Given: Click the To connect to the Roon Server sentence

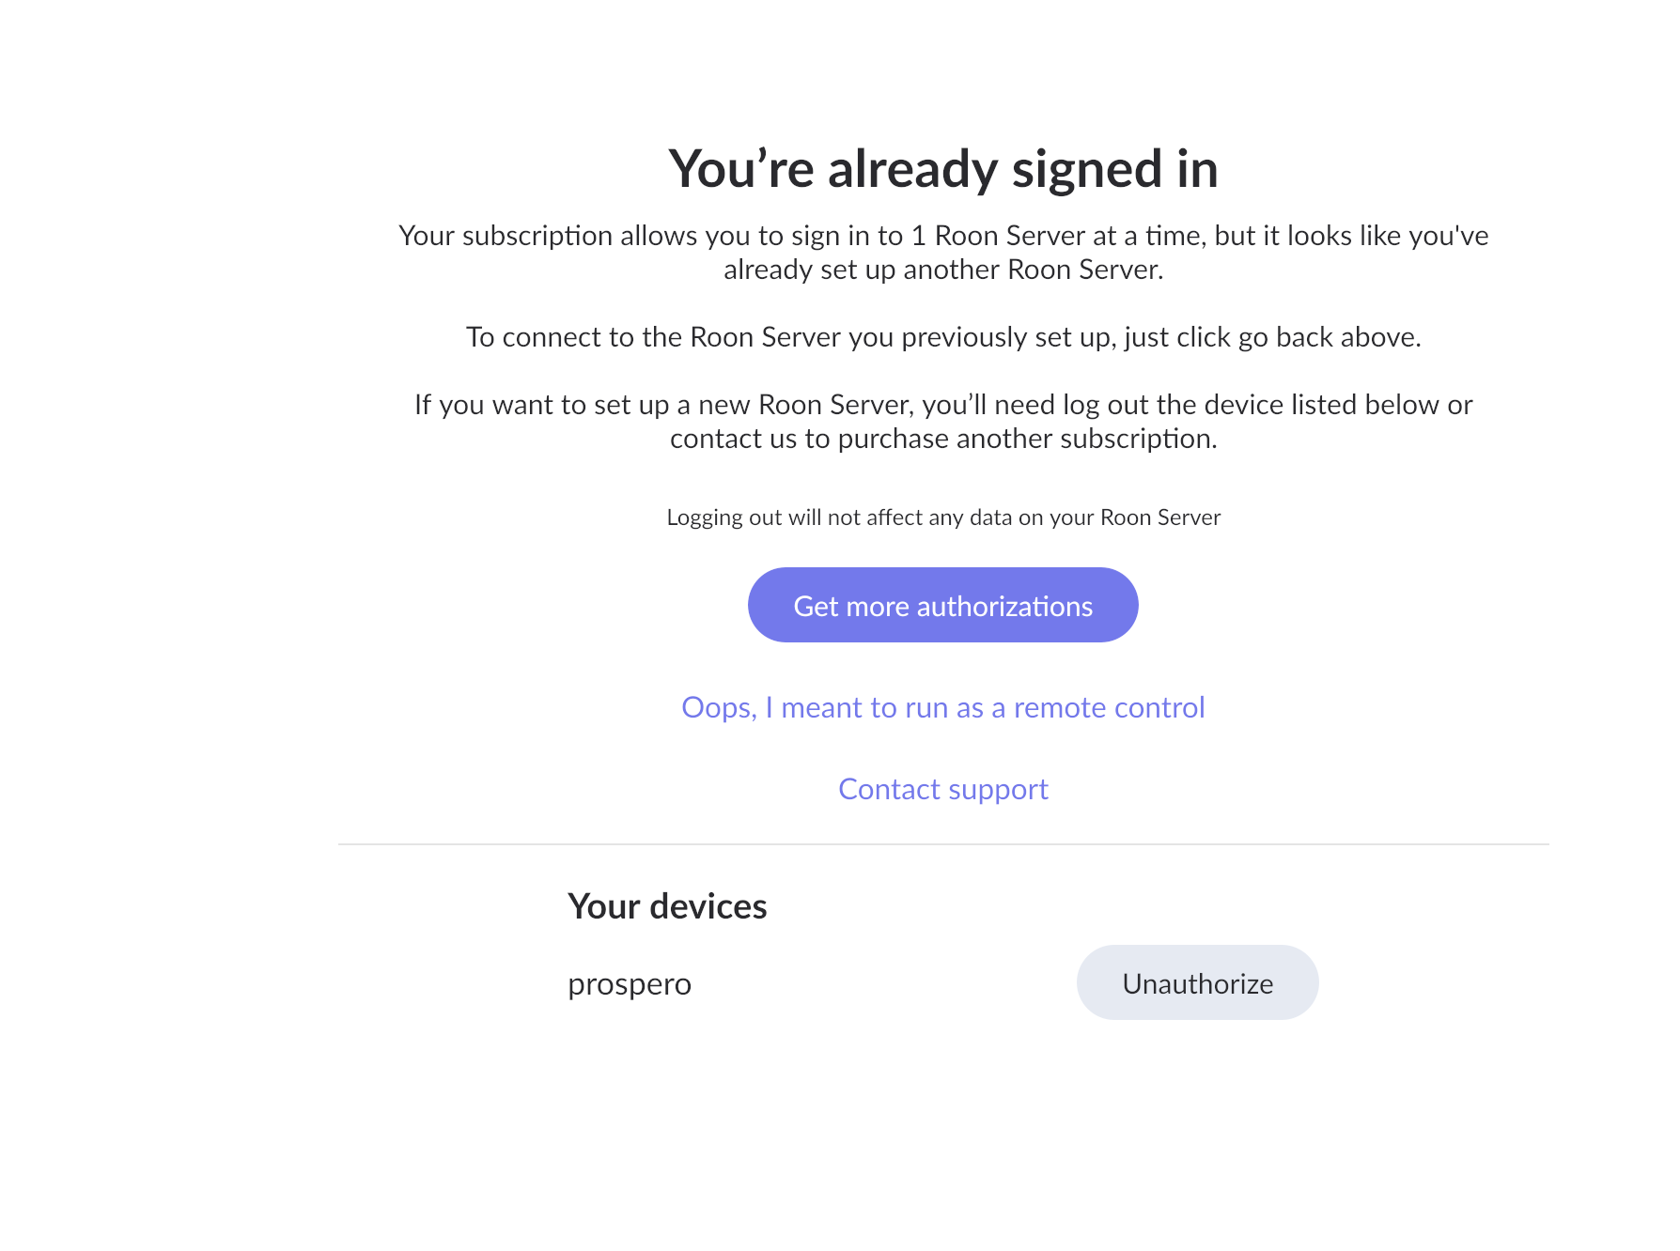Looking at the screenshot, I should [943, 337].
